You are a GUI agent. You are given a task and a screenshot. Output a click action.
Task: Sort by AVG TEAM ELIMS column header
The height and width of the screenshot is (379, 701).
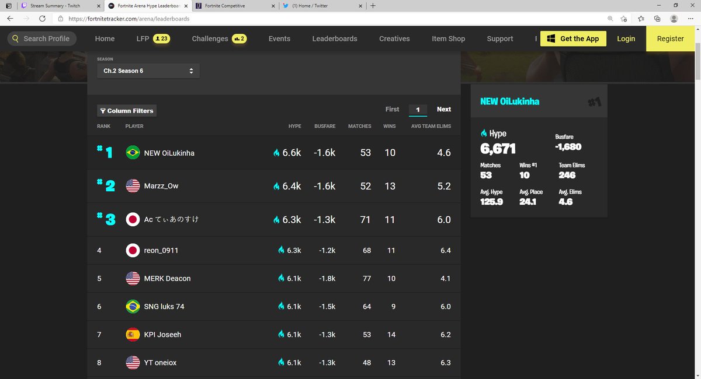(431, 126)
